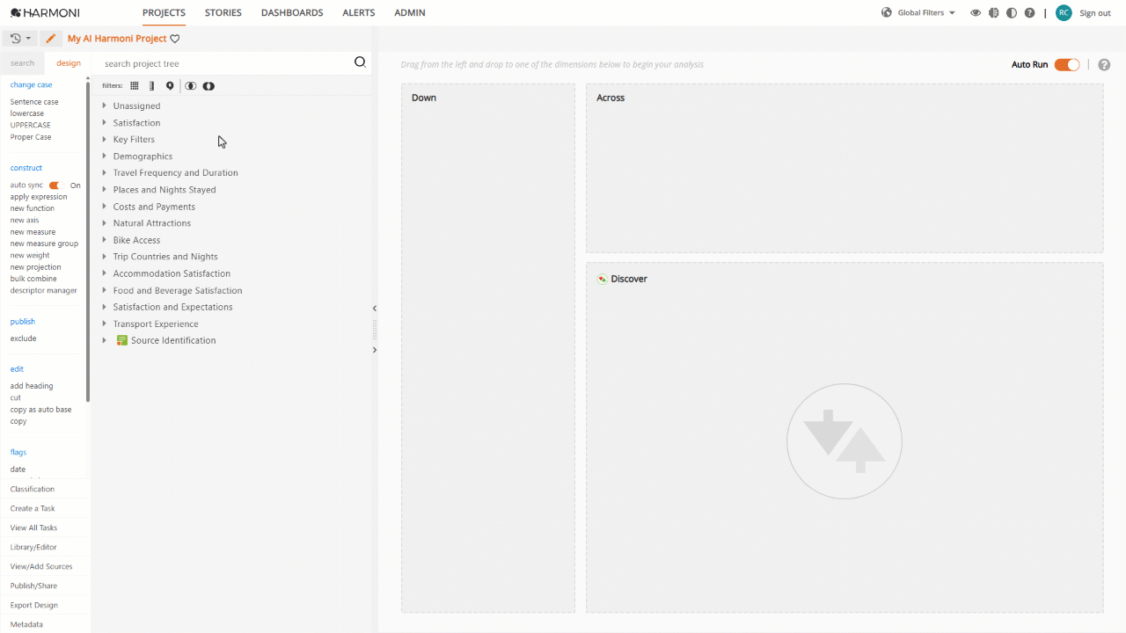Toggle the eye visibility icon in header
Image resolution: width=1126 pixels, height=633 pixels.
coord(975,12)
